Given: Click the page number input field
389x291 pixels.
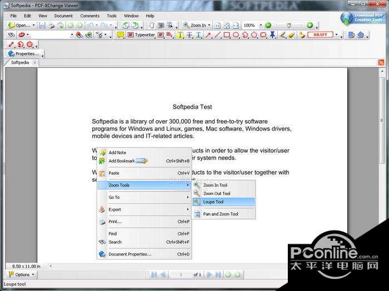Looking at the screenshot, I should (x=181, y=274).
